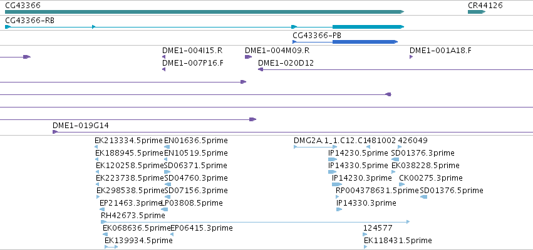Open the IP14230.3prime label
The image size is (533, 250).
361,178
